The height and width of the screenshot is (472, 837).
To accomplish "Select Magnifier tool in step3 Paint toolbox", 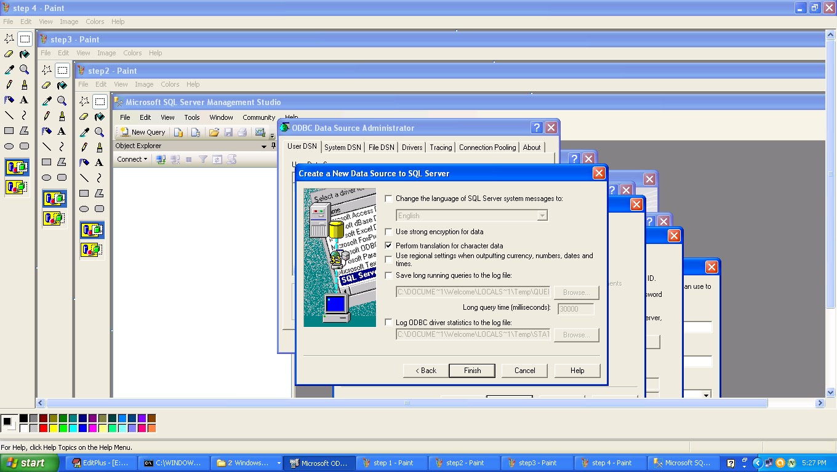I will click(62, 101).
